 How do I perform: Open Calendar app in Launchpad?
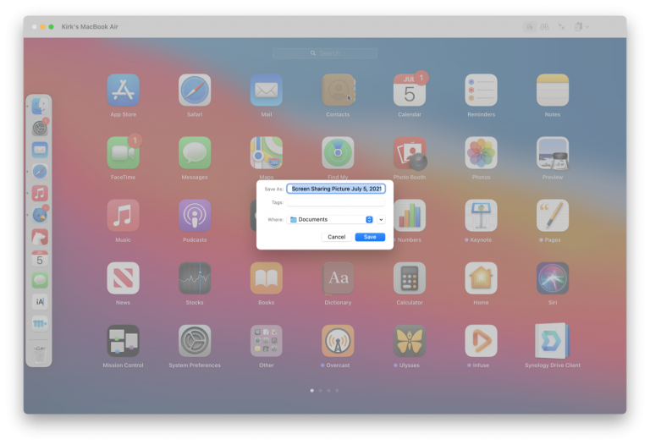coord(410,91)
